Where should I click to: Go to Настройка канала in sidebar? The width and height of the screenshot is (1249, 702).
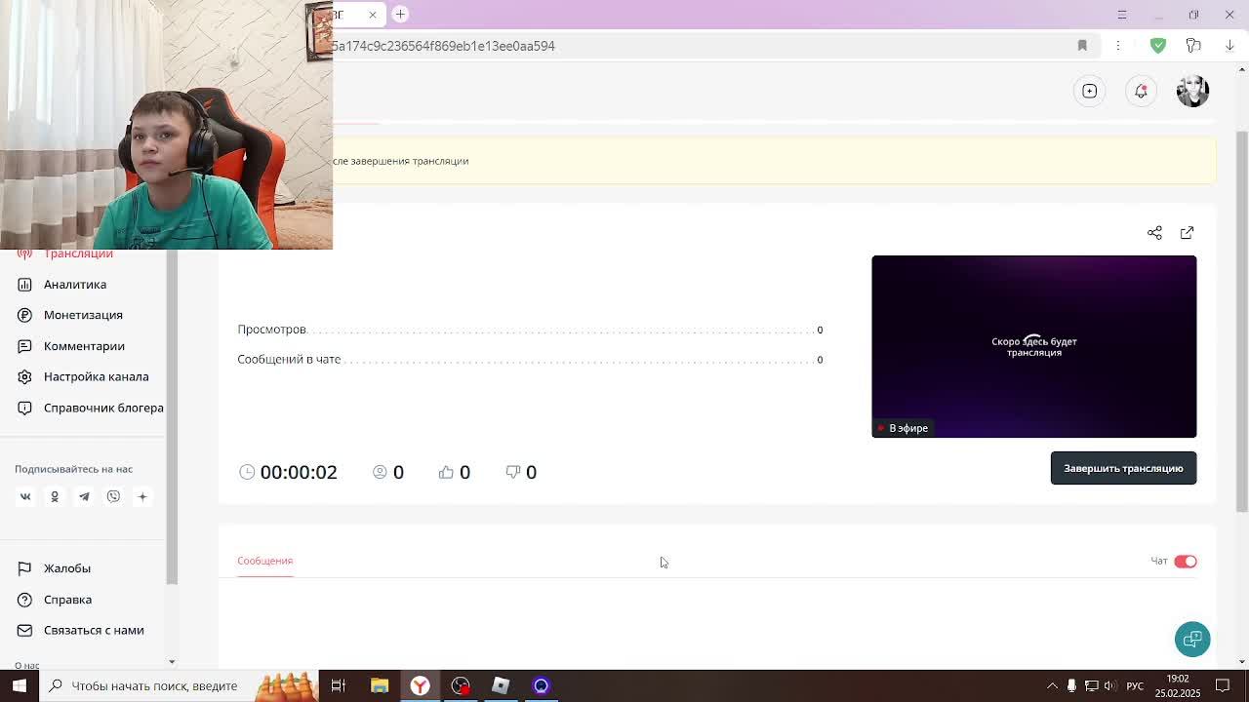click(x=96, y=376)
